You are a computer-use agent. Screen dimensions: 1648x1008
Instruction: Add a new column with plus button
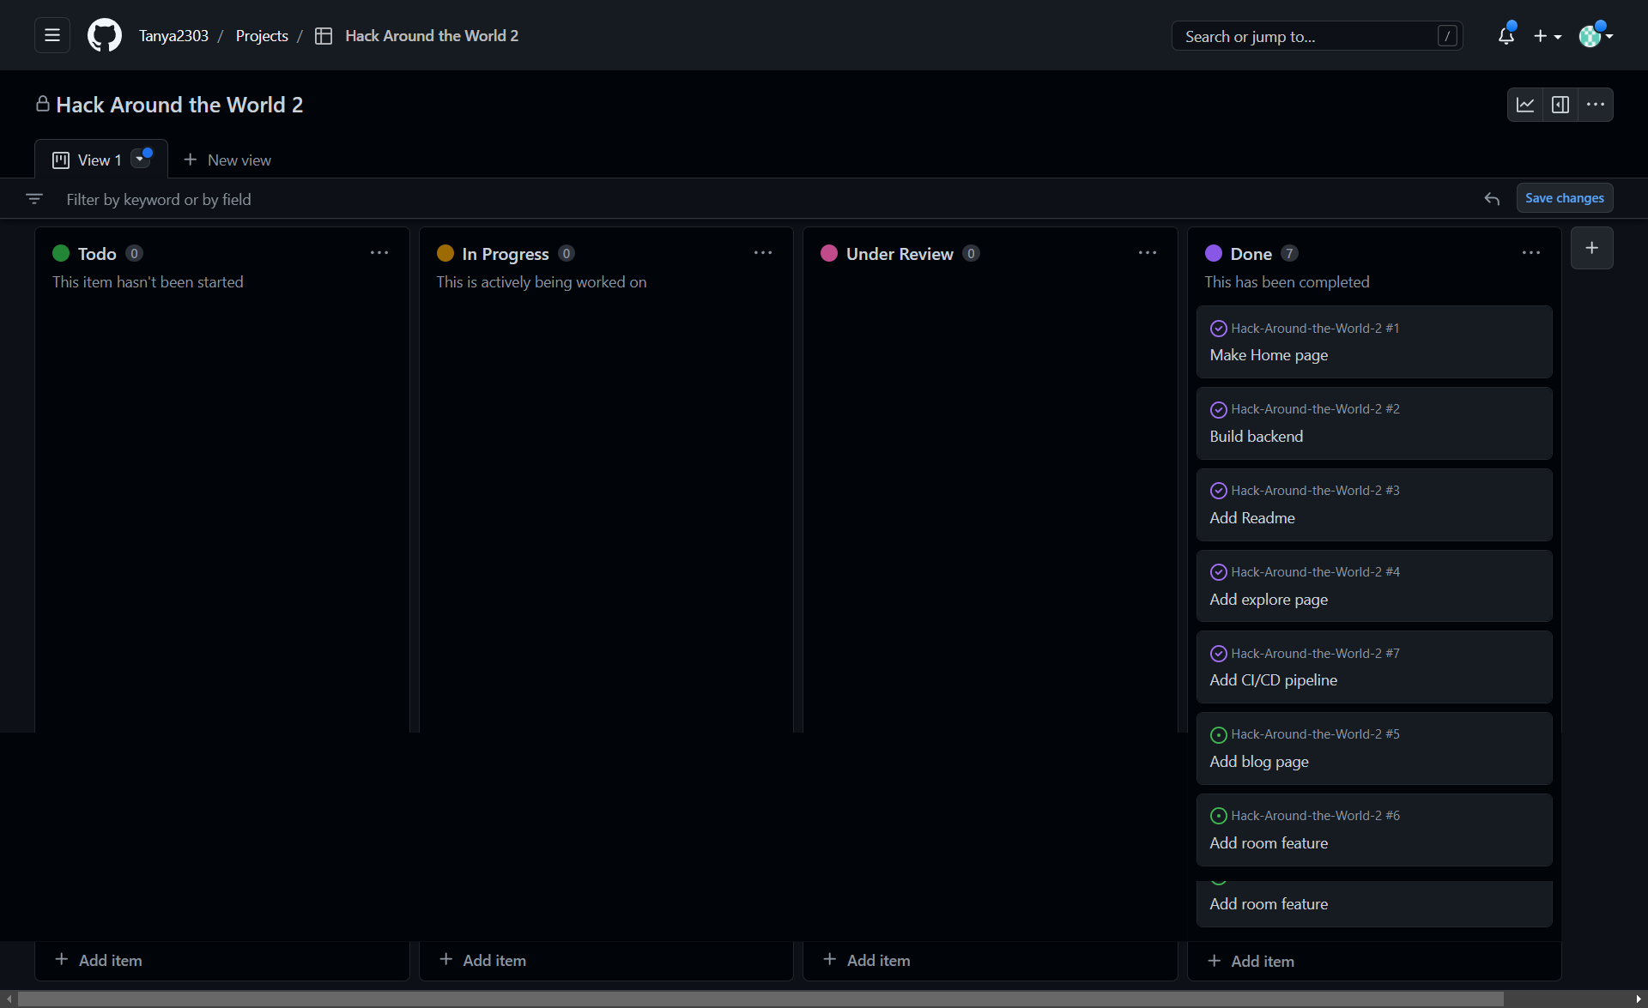(1591, 248)
